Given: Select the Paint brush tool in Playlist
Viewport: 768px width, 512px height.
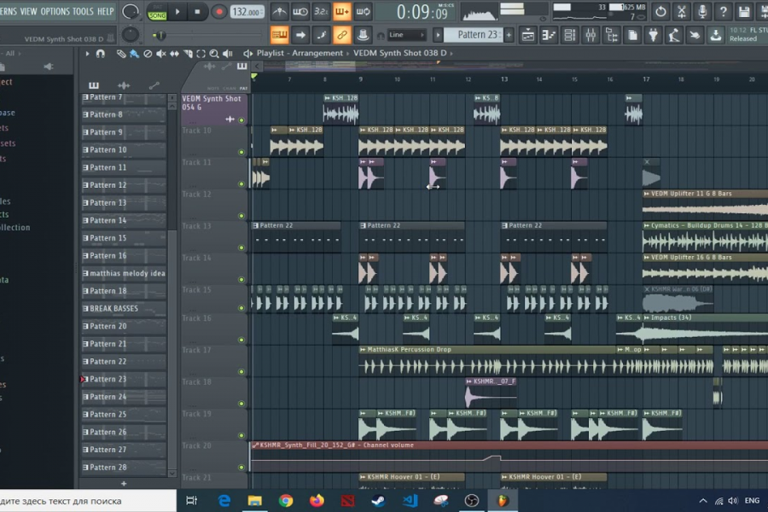Looking at the screenshot, I should point(134,54).
